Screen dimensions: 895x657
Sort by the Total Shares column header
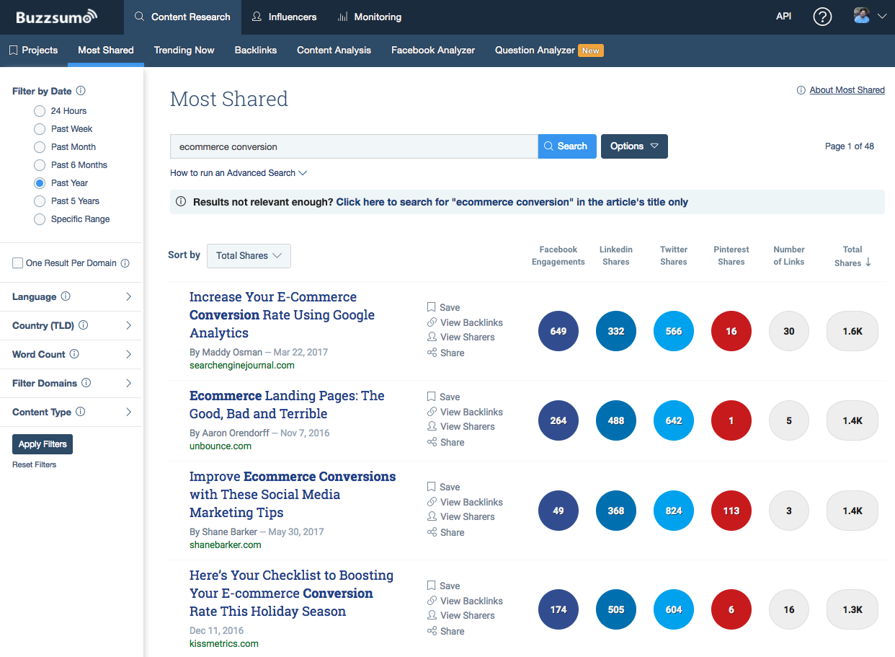852,256
